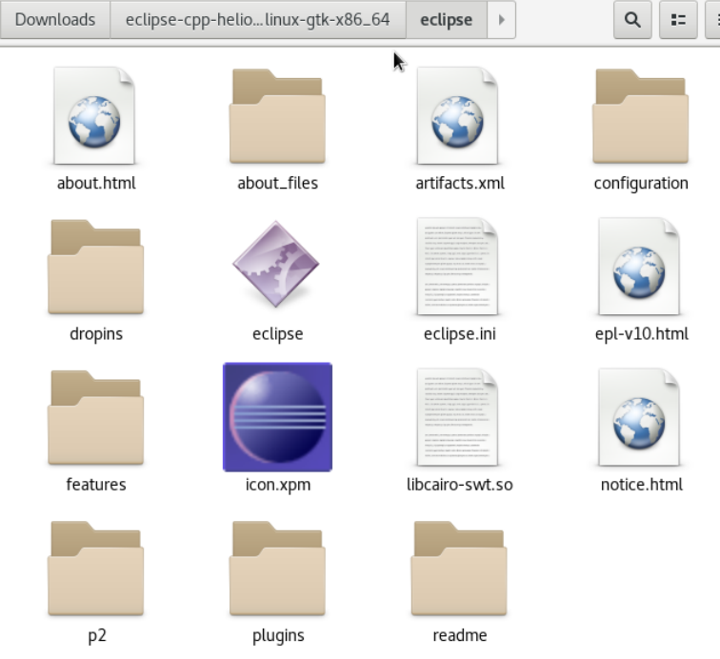Select the libcairo-swt.so file icon

(457, 417)
